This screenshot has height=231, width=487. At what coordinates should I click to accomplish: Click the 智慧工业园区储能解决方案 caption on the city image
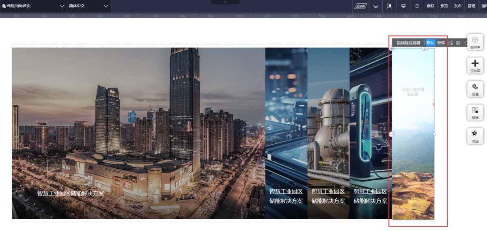71,194
